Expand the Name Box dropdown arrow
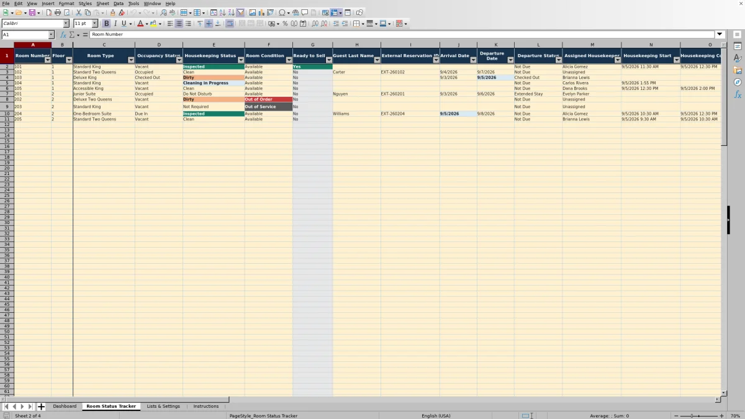 tap(51, 35)
